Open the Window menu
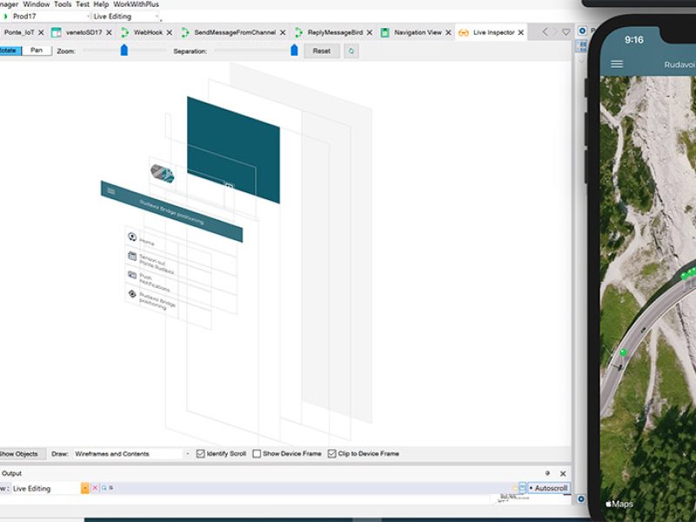Viewport: 696px width, 522px height. tap(36, 4)
